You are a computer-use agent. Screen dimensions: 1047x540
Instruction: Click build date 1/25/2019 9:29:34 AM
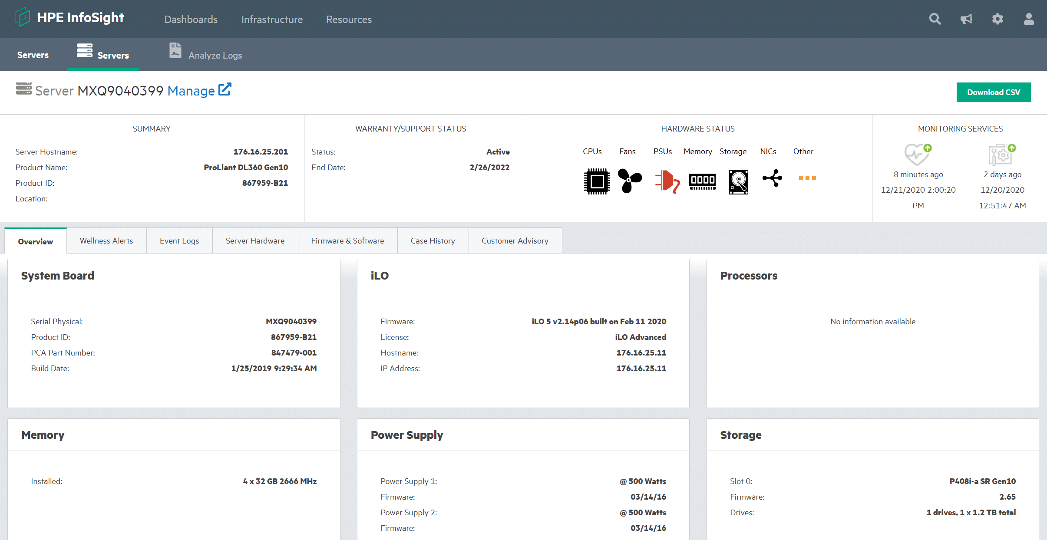pos(274,368)
